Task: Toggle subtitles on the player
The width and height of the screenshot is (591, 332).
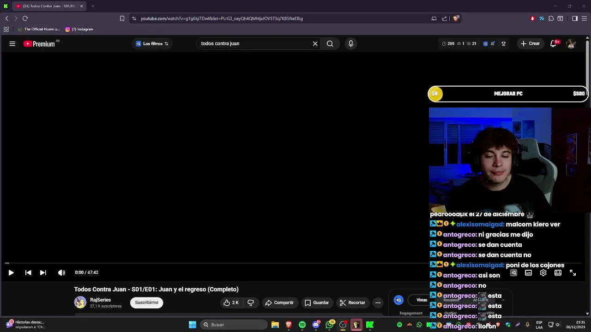Action: click(529, 273)
